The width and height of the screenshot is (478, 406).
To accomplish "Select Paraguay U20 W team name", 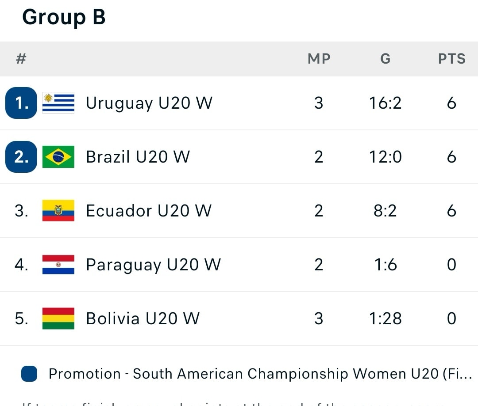I will coord(153,265).
